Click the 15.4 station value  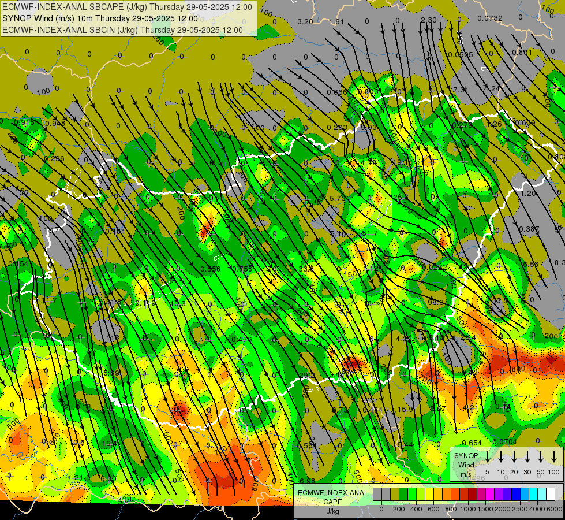110,444
